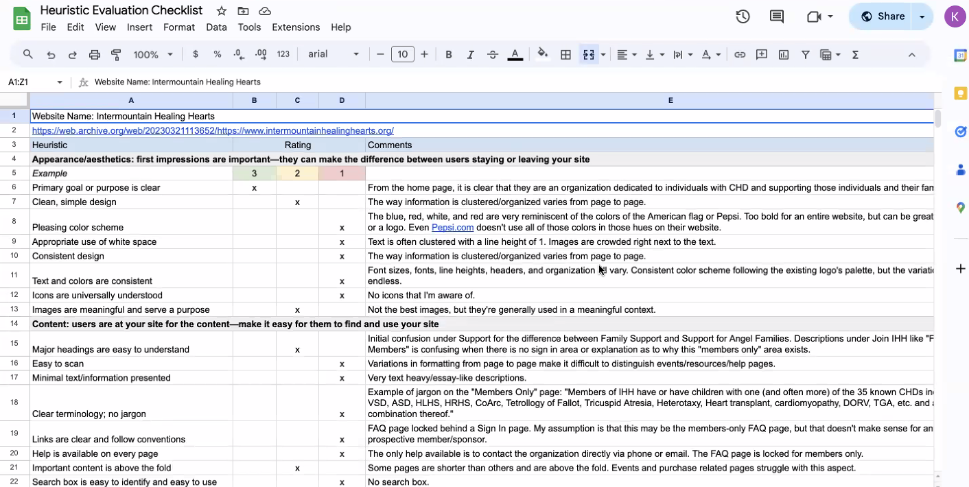
Task: Open version history clock icon
Action: 743,16
